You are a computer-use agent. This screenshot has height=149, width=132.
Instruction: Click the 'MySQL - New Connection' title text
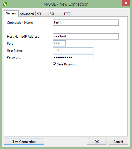pyautogui.click(x=66, y=4)
